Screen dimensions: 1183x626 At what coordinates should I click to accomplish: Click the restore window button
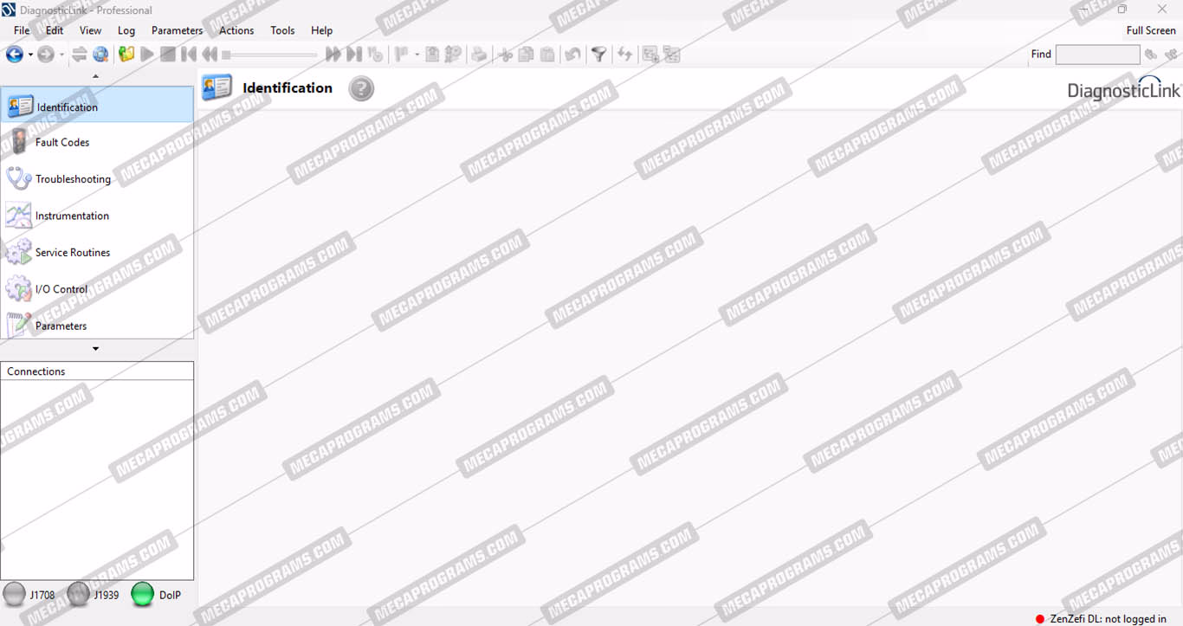[1122, 10]
